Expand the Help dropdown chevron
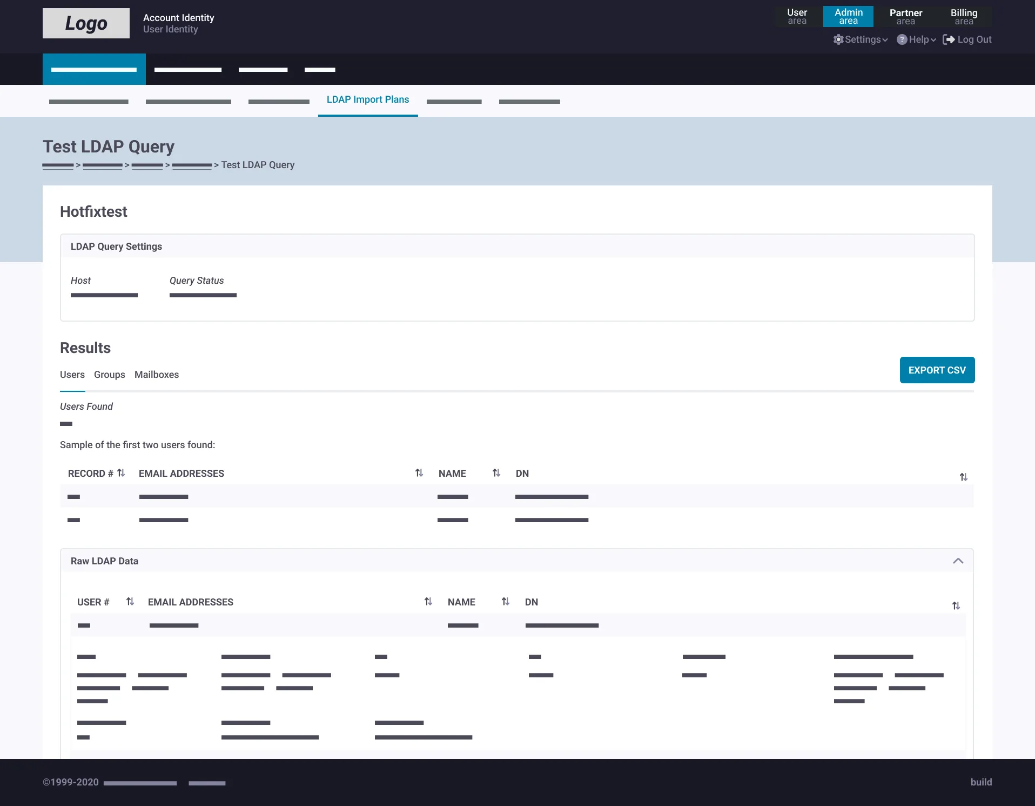Image resolution: width=1035 pixels, height=806 pixels. [933, 40]
